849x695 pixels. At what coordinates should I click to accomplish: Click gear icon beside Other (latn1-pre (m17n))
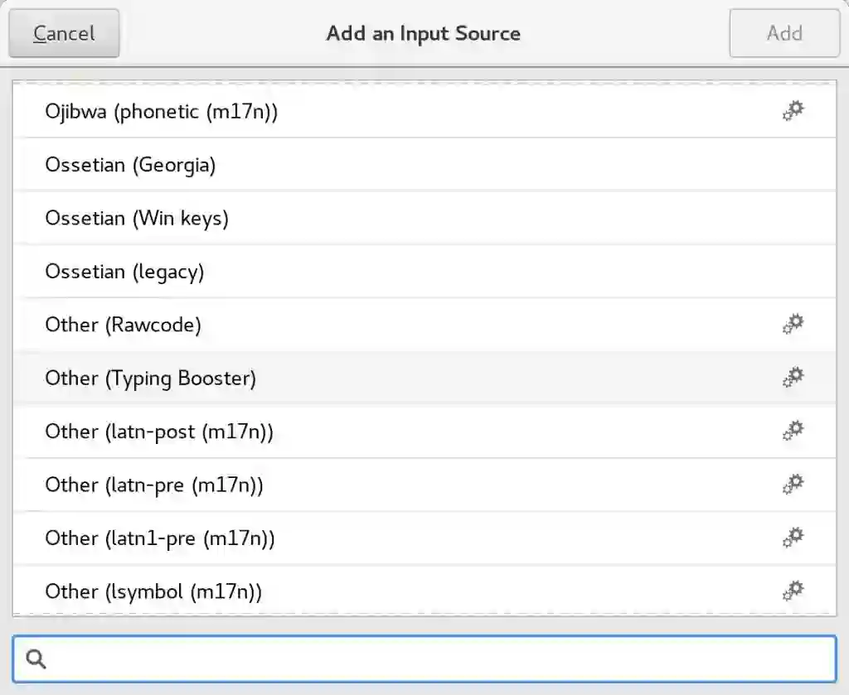[793, 538]
